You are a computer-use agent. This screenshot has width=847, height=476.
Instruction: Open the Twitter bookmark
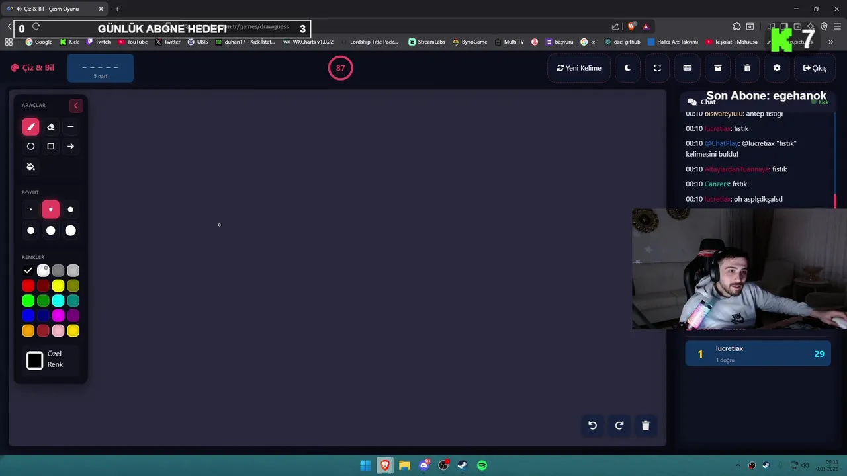167,42
